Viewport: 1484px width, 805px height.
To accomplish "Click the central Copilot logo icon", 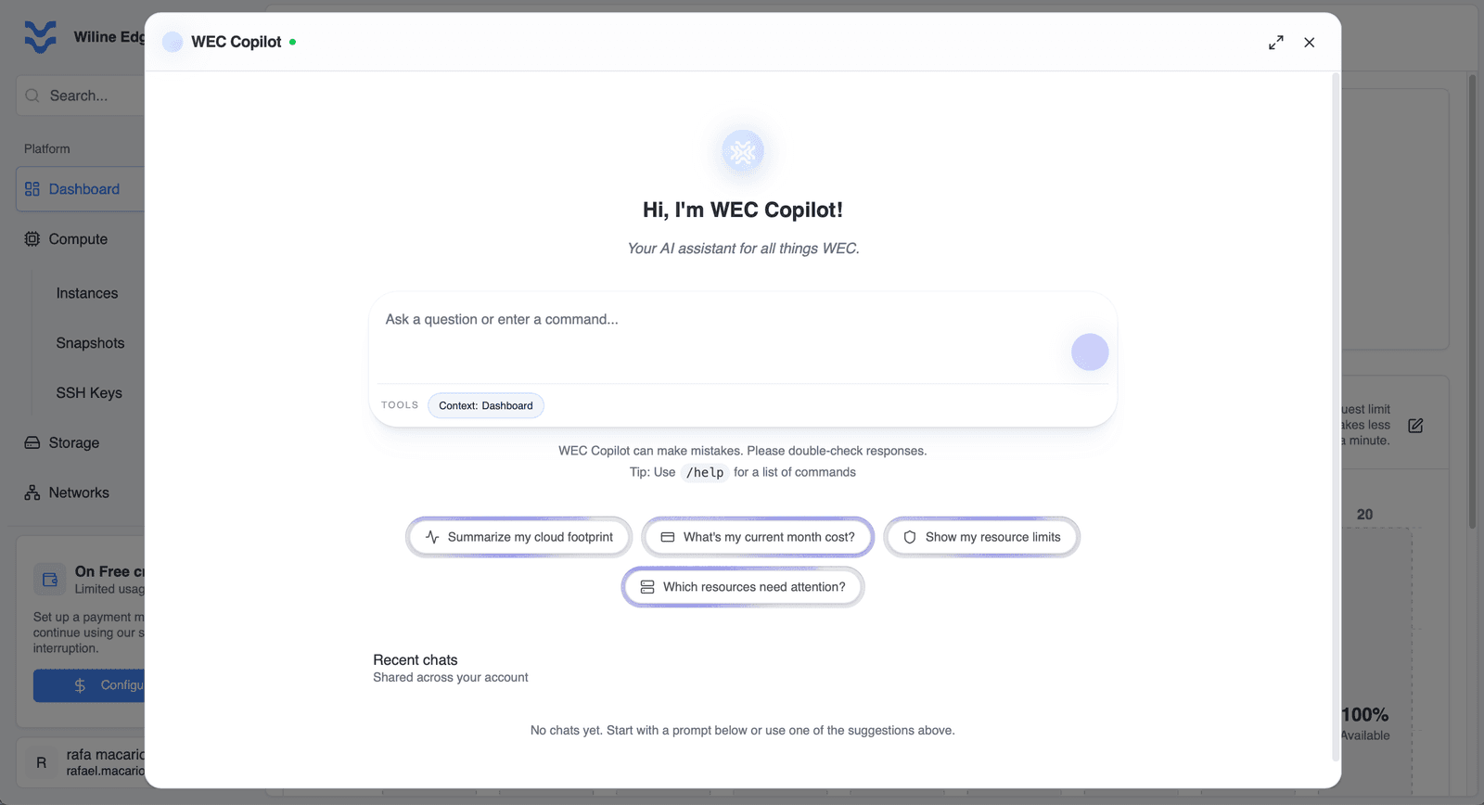I will click(x=743, y=152).
